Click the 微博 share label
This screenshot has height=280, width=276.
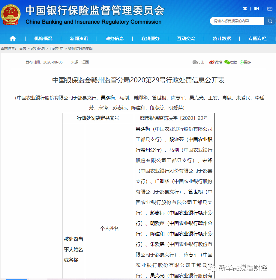click(218, 62)
